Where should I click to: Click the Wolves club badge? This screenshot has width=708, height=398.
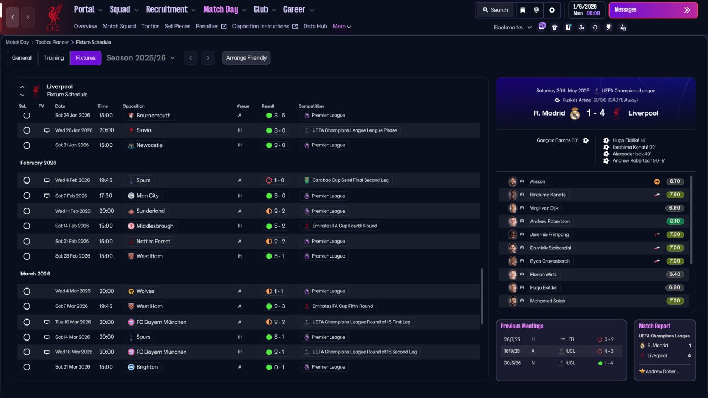(x=131, y=291)
